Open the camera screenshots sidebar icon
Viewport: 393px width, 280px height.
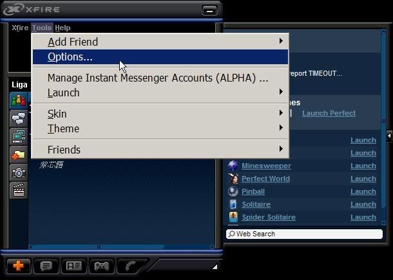(x=19, y=172)
